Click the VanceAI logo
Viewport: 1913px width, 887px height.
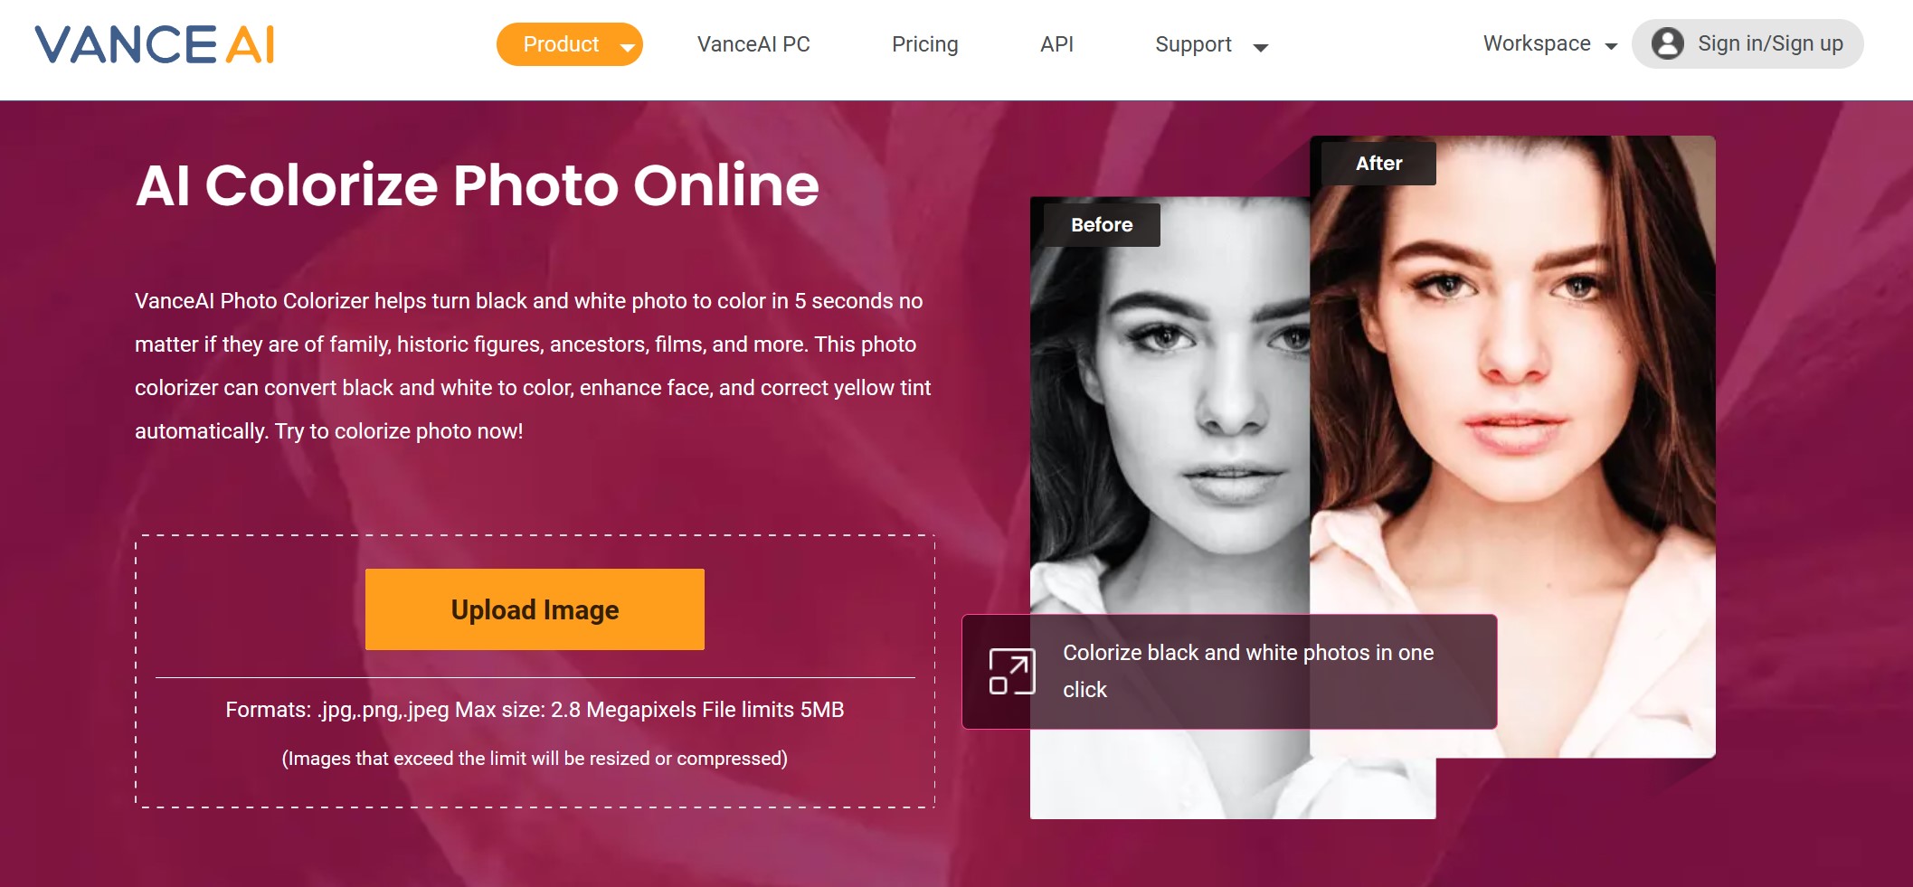[154, 44]
